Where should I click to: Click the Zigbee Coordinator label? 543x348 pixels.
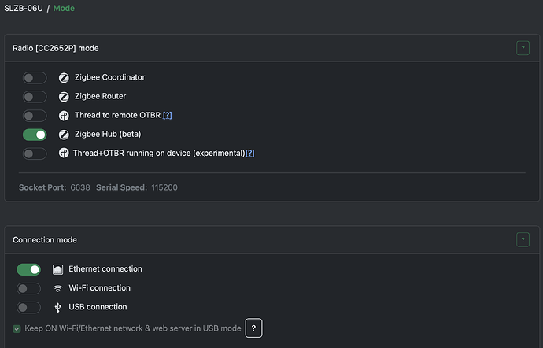(109, 77)
